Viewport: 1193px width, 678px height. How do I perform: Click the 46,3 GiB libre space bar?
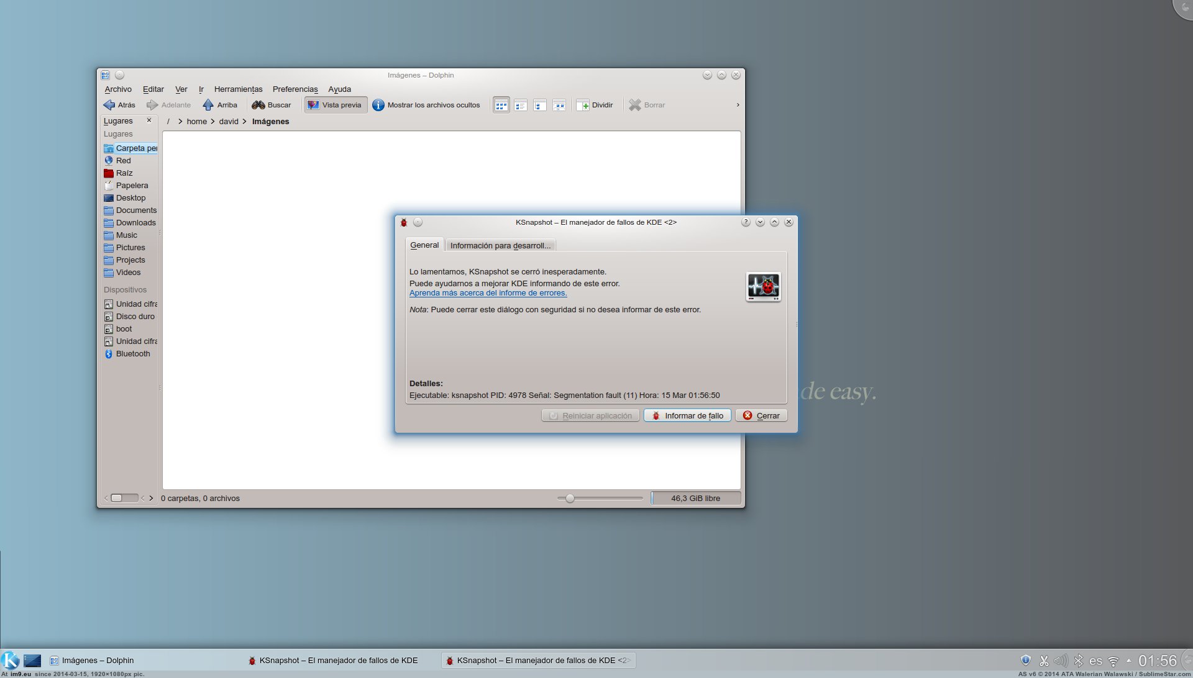(x=696, y=499)
